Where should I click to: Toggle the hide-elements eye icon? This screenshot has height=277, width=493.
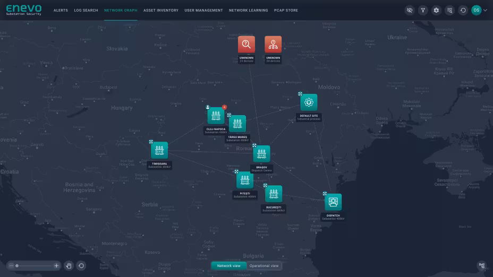click(x=410, y=11)
